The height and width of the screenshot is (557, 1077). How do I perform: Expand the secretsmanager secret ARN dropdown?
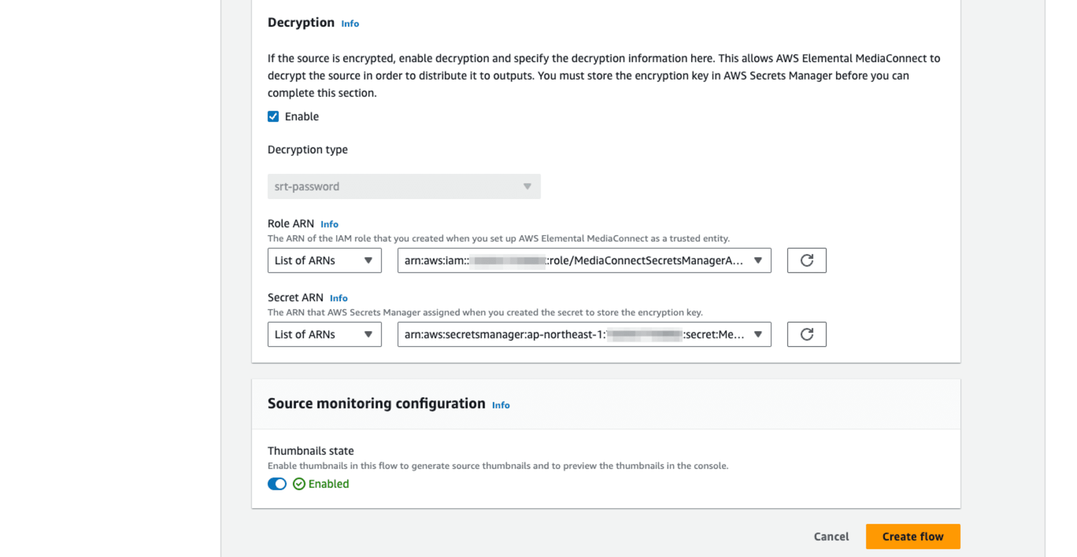click(x=584, y=334)
